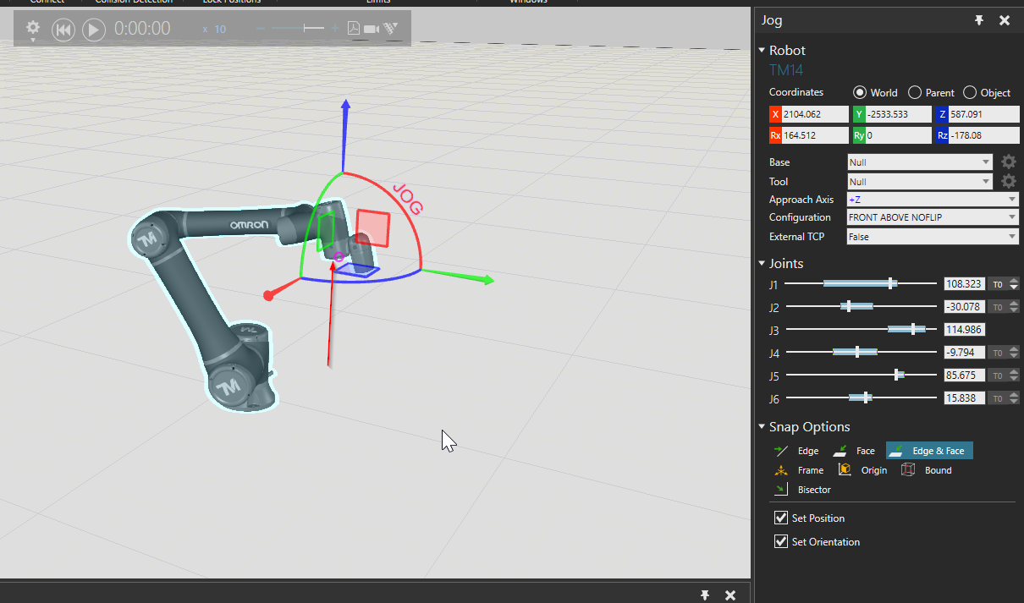The image size is (1024, 603).
Task: Click the J5 joint slider
Action: tap(861, 376)
